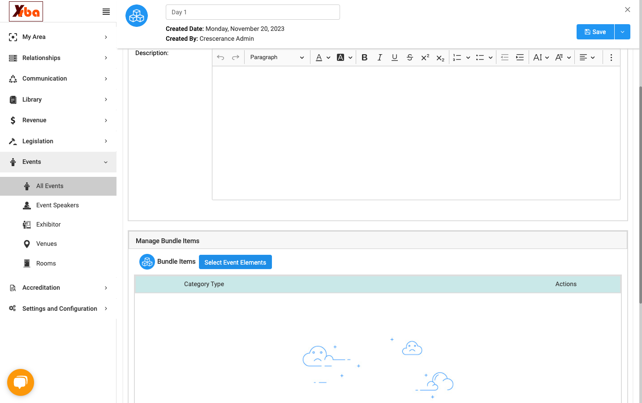Click the Day 1 name field
The width and height of the screenshot is (642, 403).
pos(253,12)
